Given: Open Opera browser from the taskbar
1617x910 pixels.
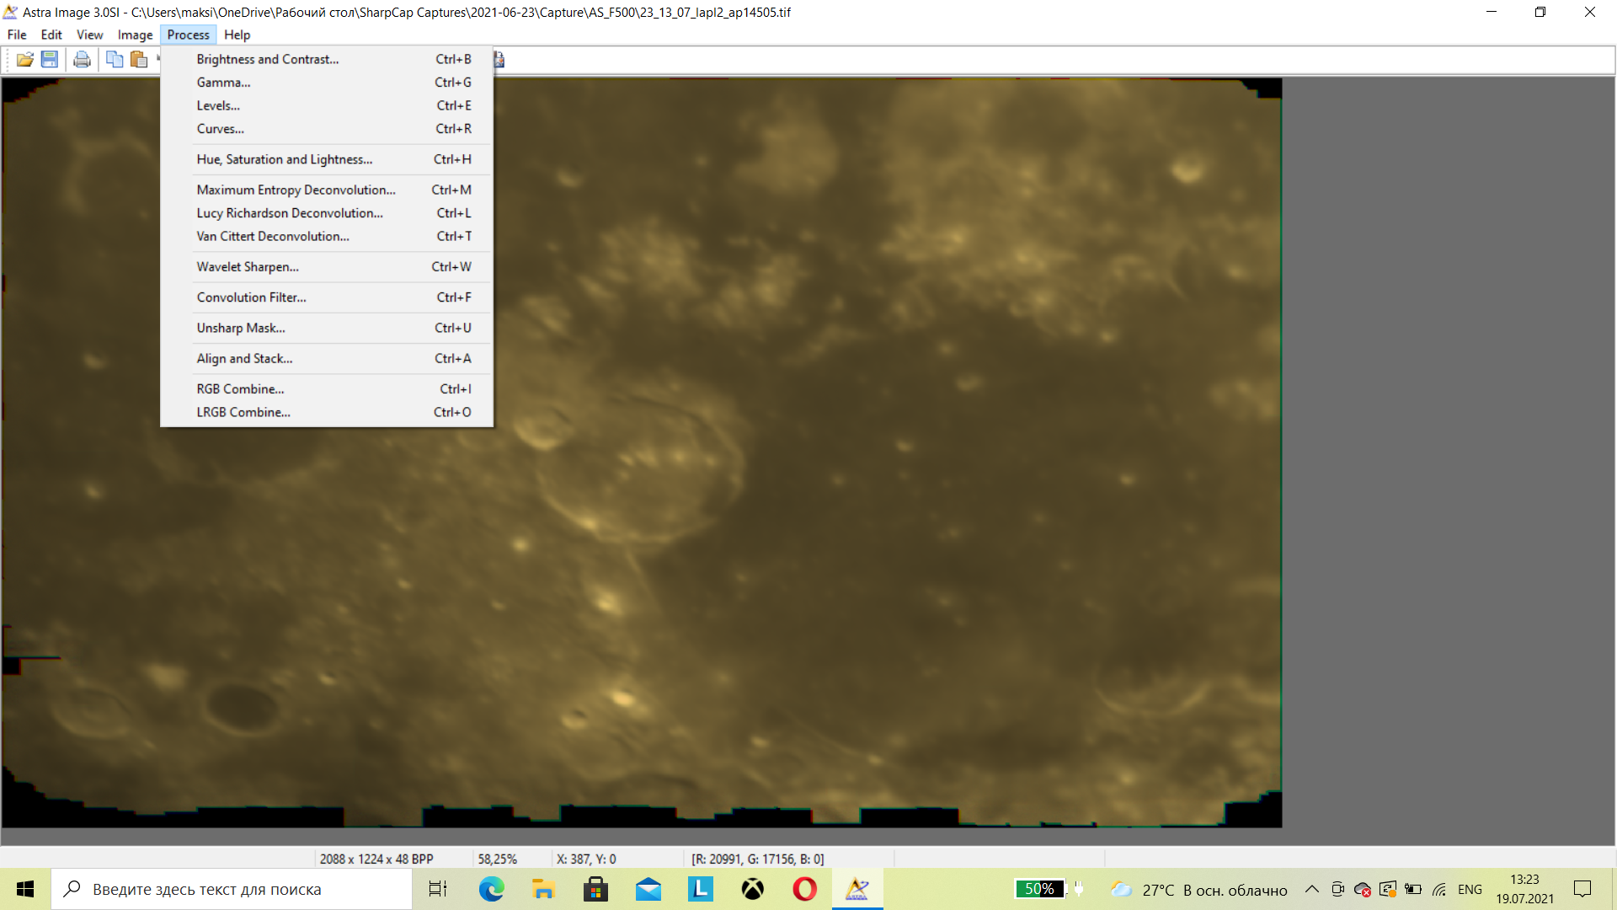Looking at the screenshot, I should 804,889.
